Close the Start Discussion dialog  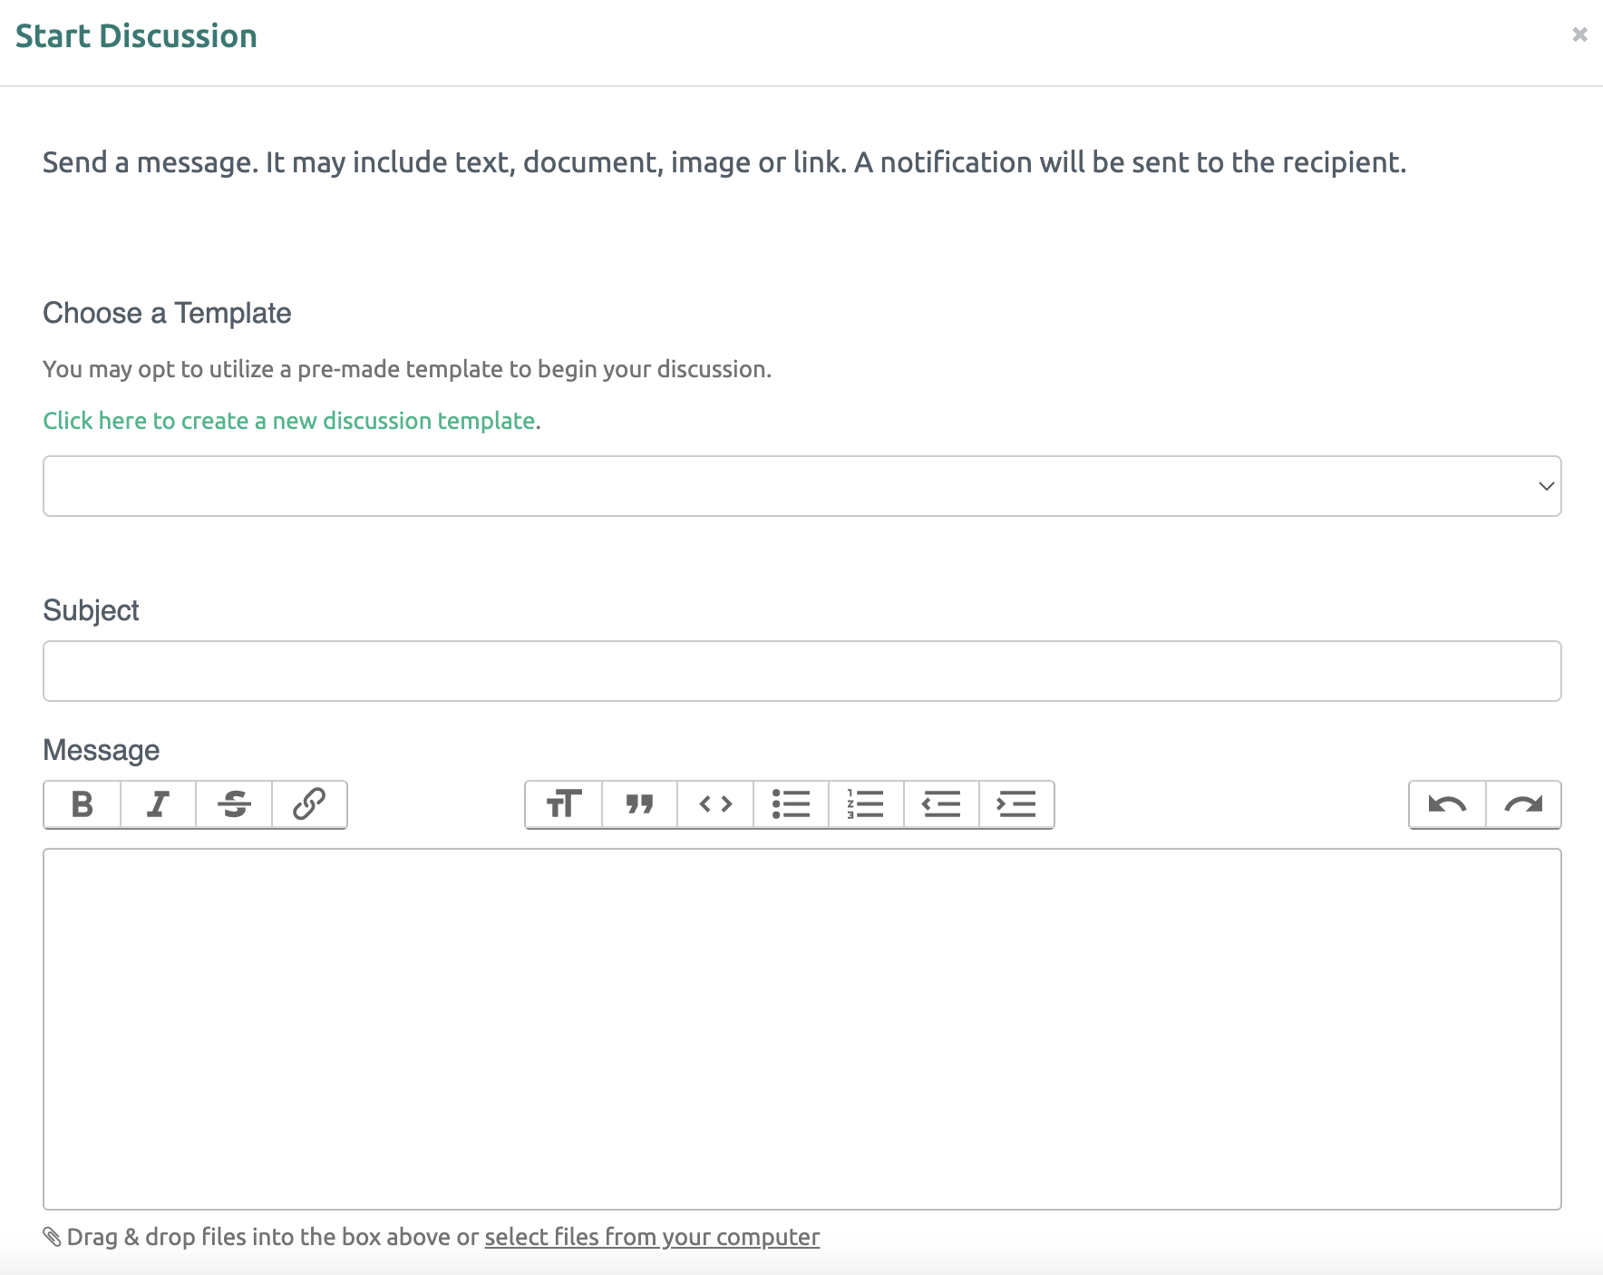tap(1580, 34)
